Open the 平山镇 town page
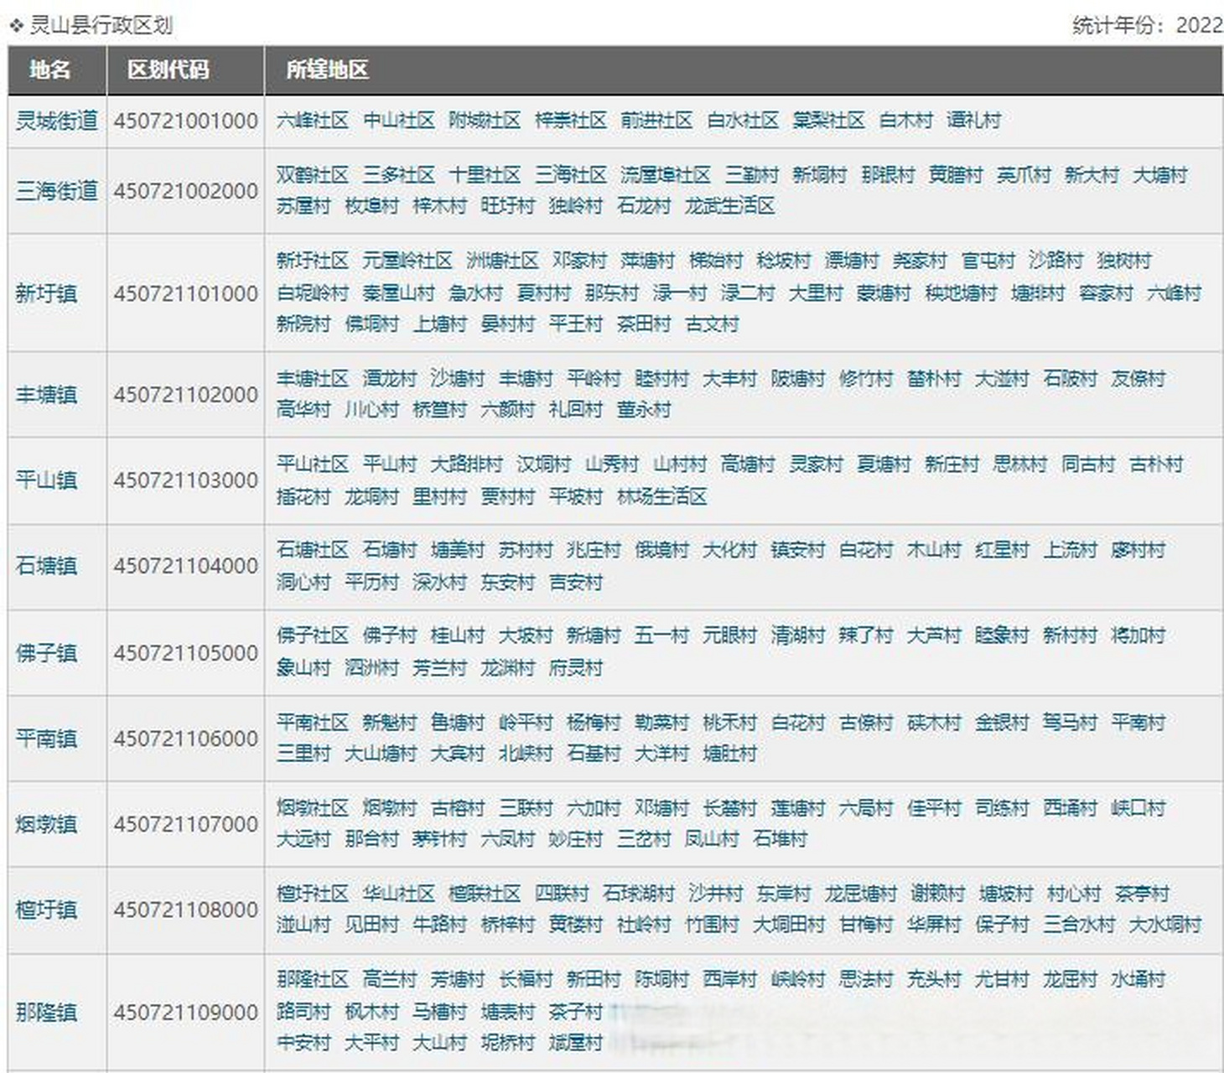 [x=46, y=480]
